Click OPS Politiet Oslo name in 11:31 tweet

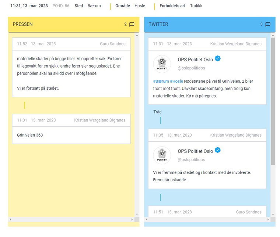(195, 59)
